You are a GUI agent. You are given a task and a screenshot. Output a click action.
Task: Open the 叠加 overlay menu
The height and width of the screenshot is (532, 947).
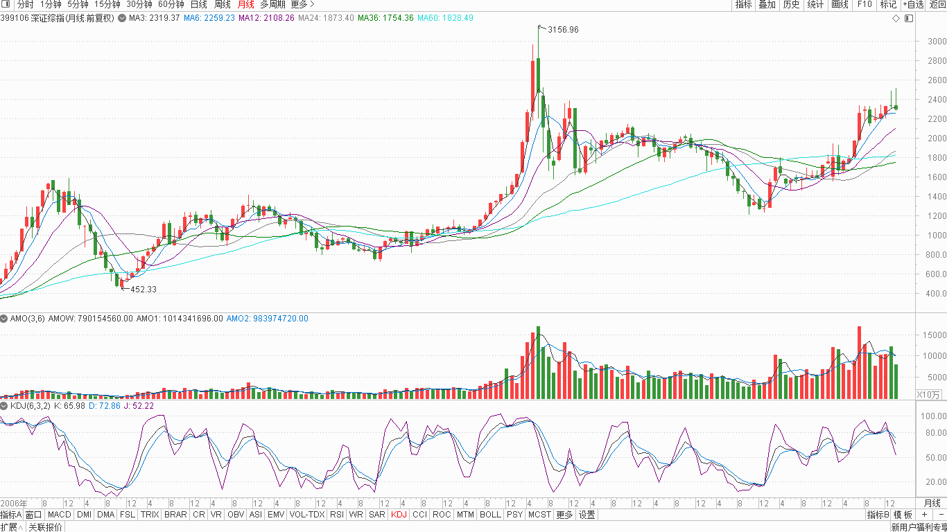pos(767,4)
